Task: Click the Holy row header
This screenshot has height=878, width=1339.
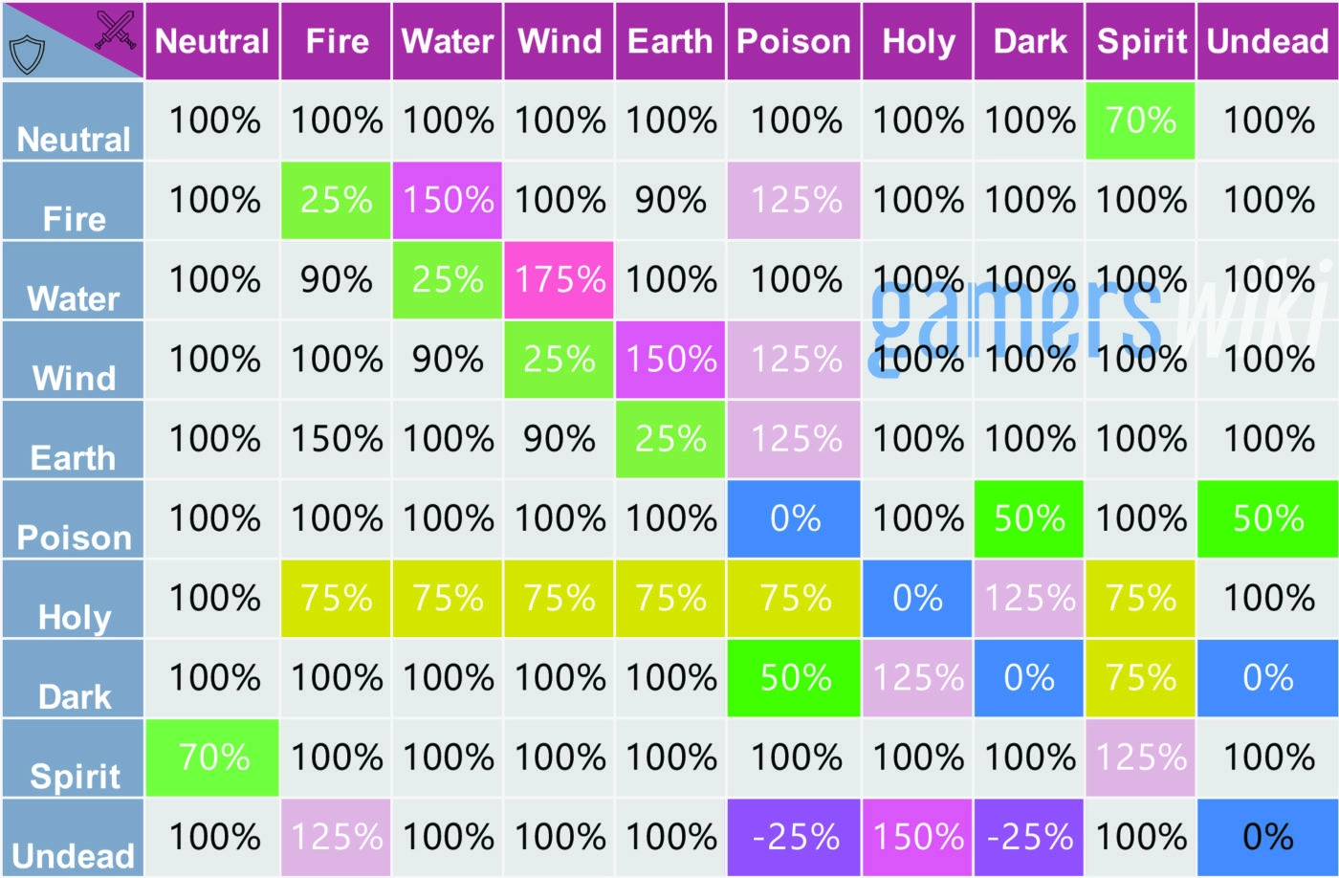Action: pos(73,599)
